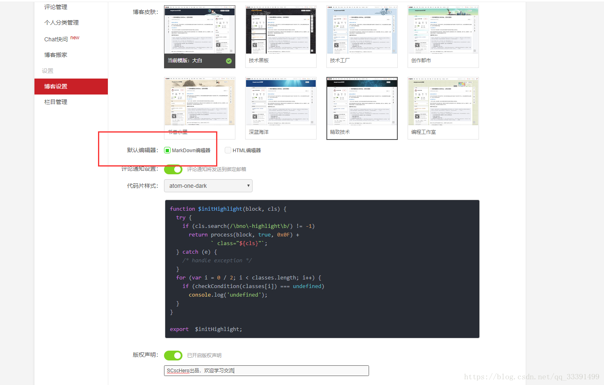This screenshot has width=604, height=385.
Task: Open 栏目管理 in the sidebar
Action: click(56, 102)
